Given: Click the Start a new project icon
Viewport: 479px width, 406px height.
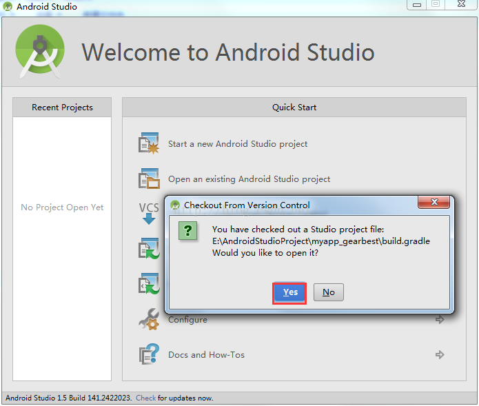Looking at the screenshot, I should coord(149,143).
